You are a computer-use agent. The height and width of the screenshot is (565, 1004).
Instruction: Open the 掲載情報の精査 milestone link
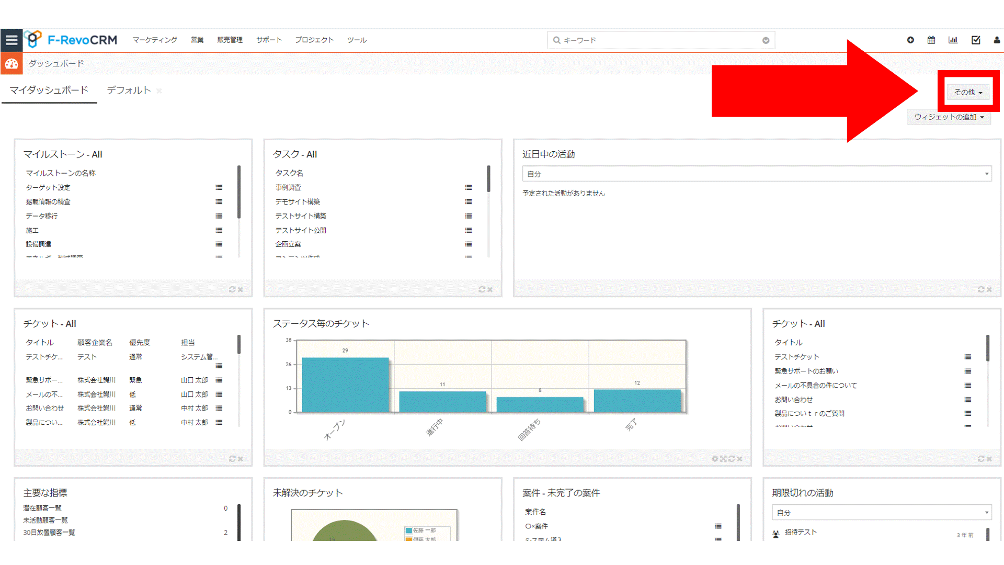point(48,201)
